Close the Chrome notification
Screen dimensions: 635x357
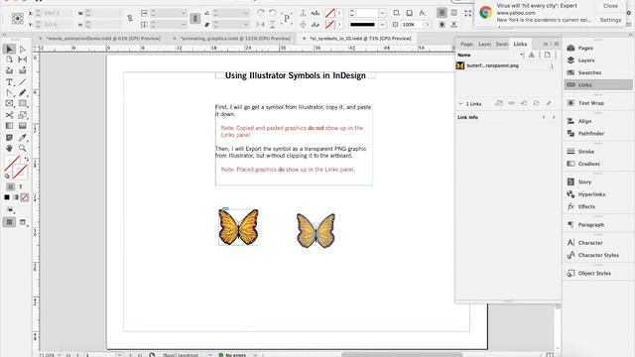pos(610,6)
